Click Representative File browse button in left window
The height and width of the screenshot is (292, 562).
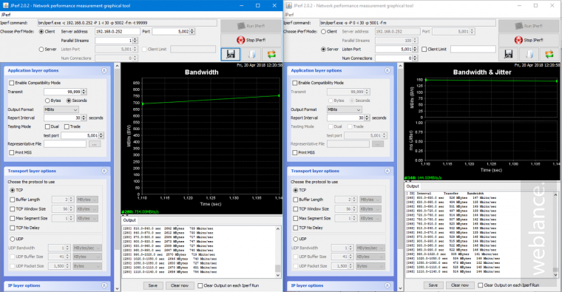coord(94,144)
